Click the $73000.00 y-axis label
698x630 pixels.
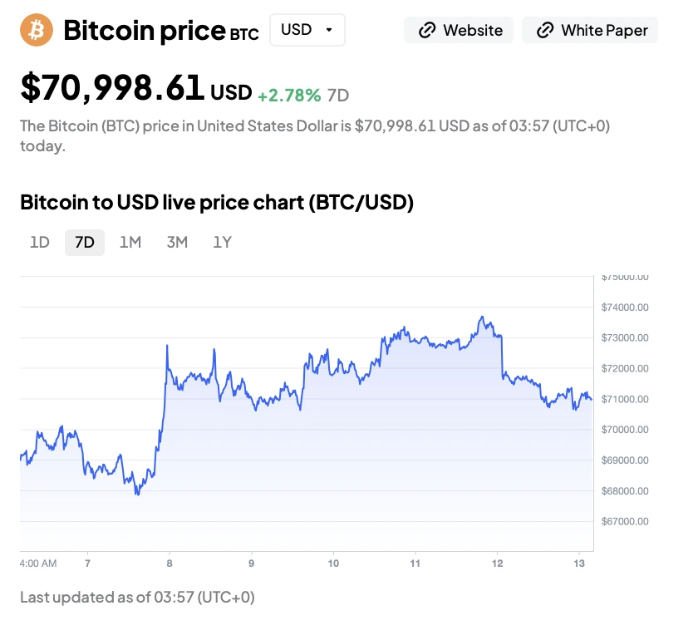click(x=624, y=337)
